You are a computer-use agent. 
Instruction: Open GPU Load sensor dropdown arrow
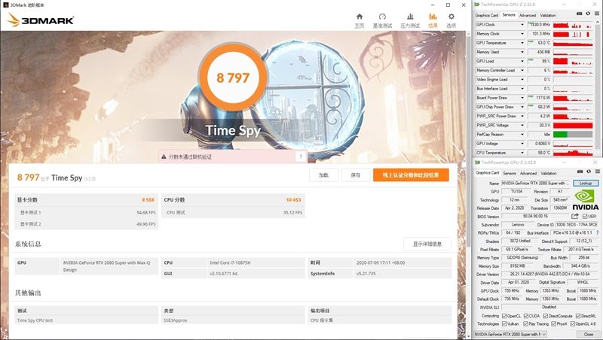pyautogui.click(x=522, y=61)
